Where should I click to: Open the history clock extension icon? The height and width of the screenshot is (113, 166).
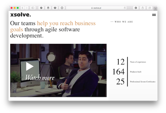41,8
